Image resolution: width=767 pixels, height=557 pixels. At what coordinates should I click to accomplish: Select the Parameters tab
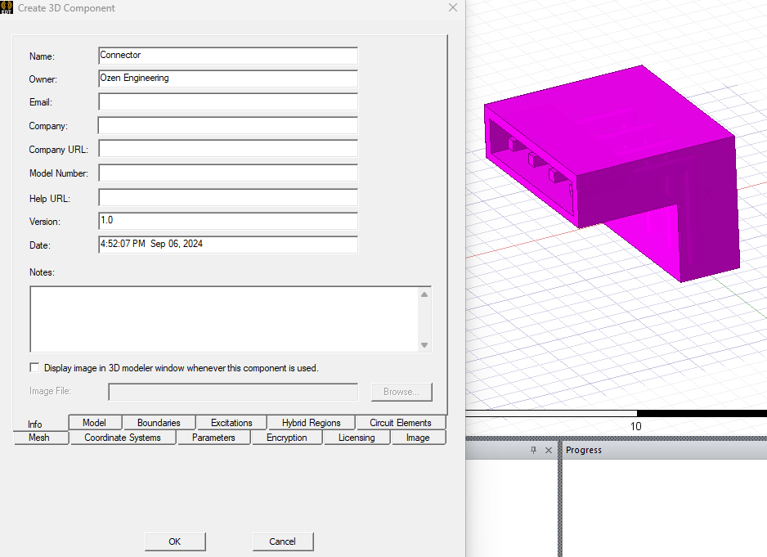(x=213, y=438)
